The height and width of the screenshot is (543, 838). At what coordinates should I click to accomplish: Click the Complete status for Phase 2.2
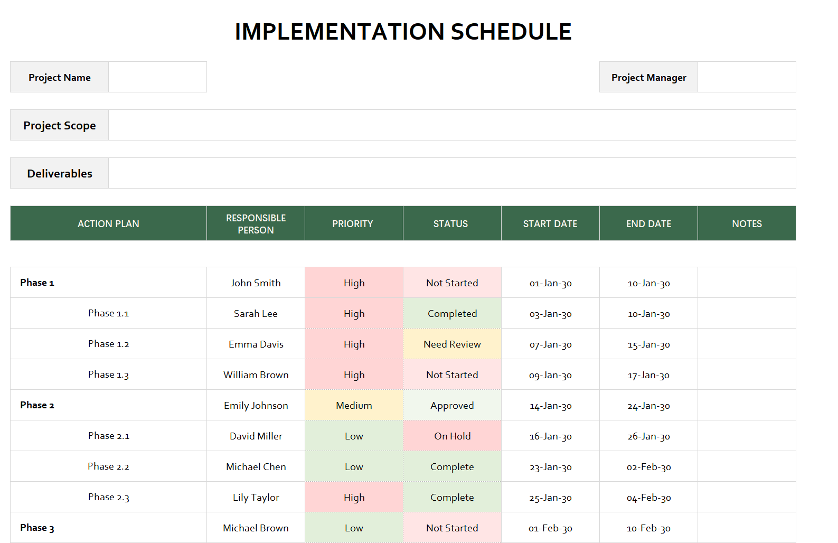(x=452, y=466)
